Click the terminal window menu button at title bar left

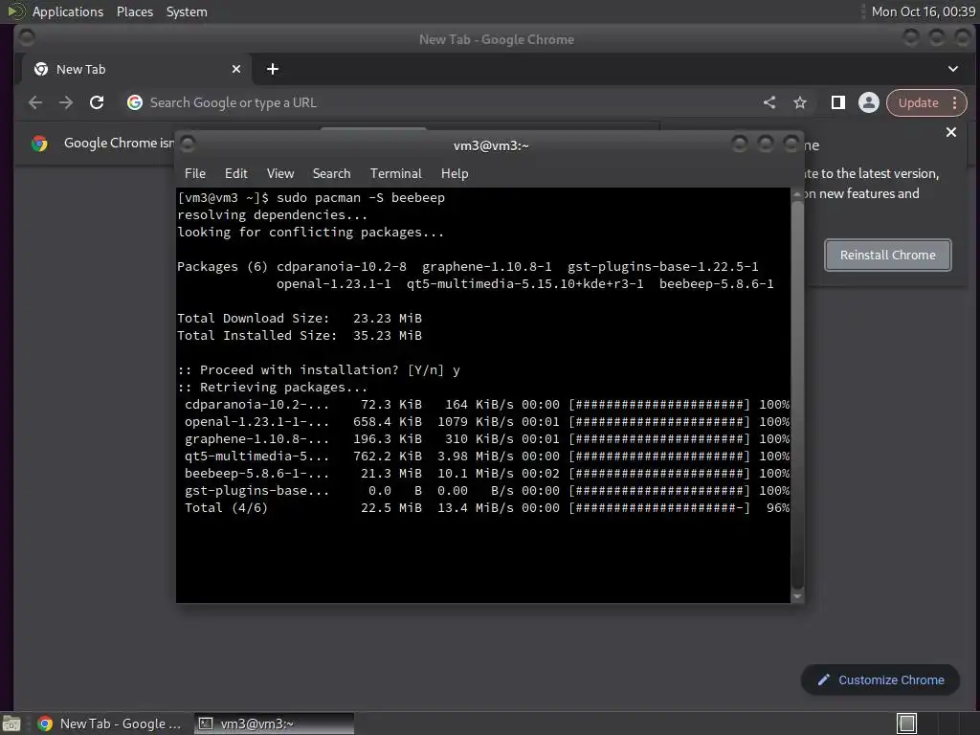[188, 145]
